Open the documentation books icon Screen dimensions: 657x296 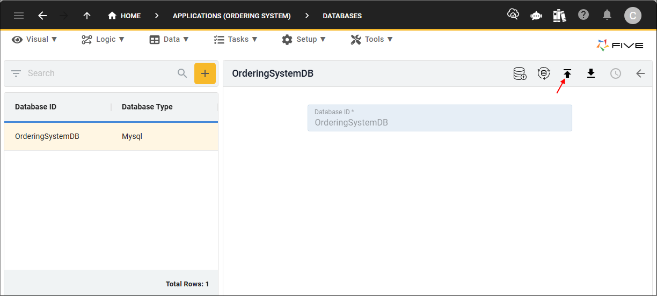(x=559, y=16)
